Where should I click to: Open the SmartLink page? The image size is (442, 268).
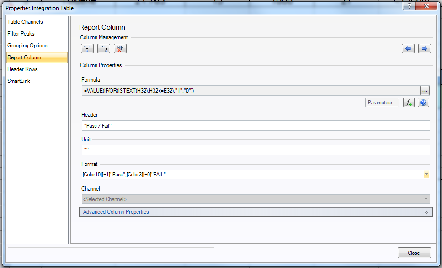[19, 81]
